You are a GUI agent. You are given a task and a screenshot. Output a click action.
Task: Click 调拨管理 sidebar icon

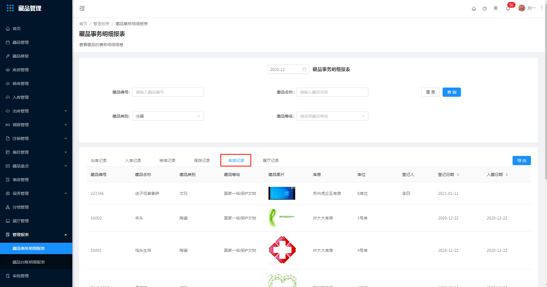tap(8, 125)
